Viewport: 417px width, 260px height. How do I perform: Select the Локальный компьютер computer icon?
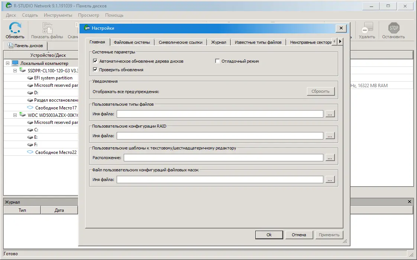tap(15, 63)
